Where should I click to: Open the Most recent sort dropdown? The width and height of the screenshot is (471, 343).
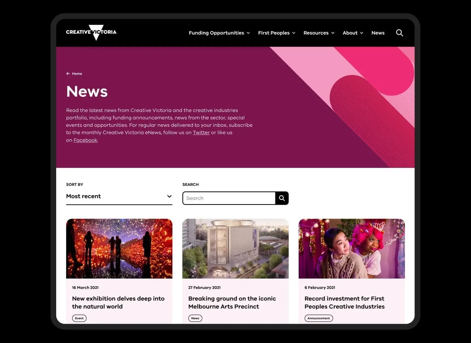tap(119, 196)
